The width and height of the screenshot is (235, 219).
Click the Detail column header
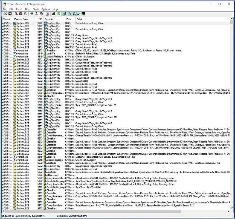153,19
